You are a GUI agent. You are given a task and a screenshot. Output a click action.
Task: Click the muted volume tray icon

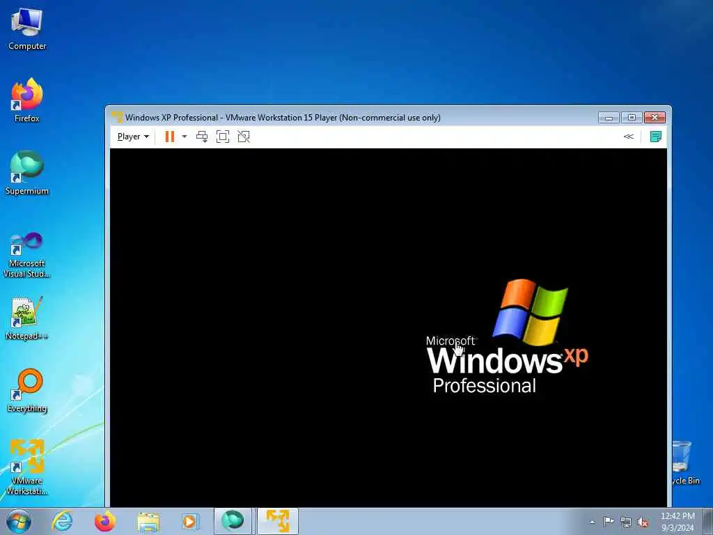click(x=643, y=522)
